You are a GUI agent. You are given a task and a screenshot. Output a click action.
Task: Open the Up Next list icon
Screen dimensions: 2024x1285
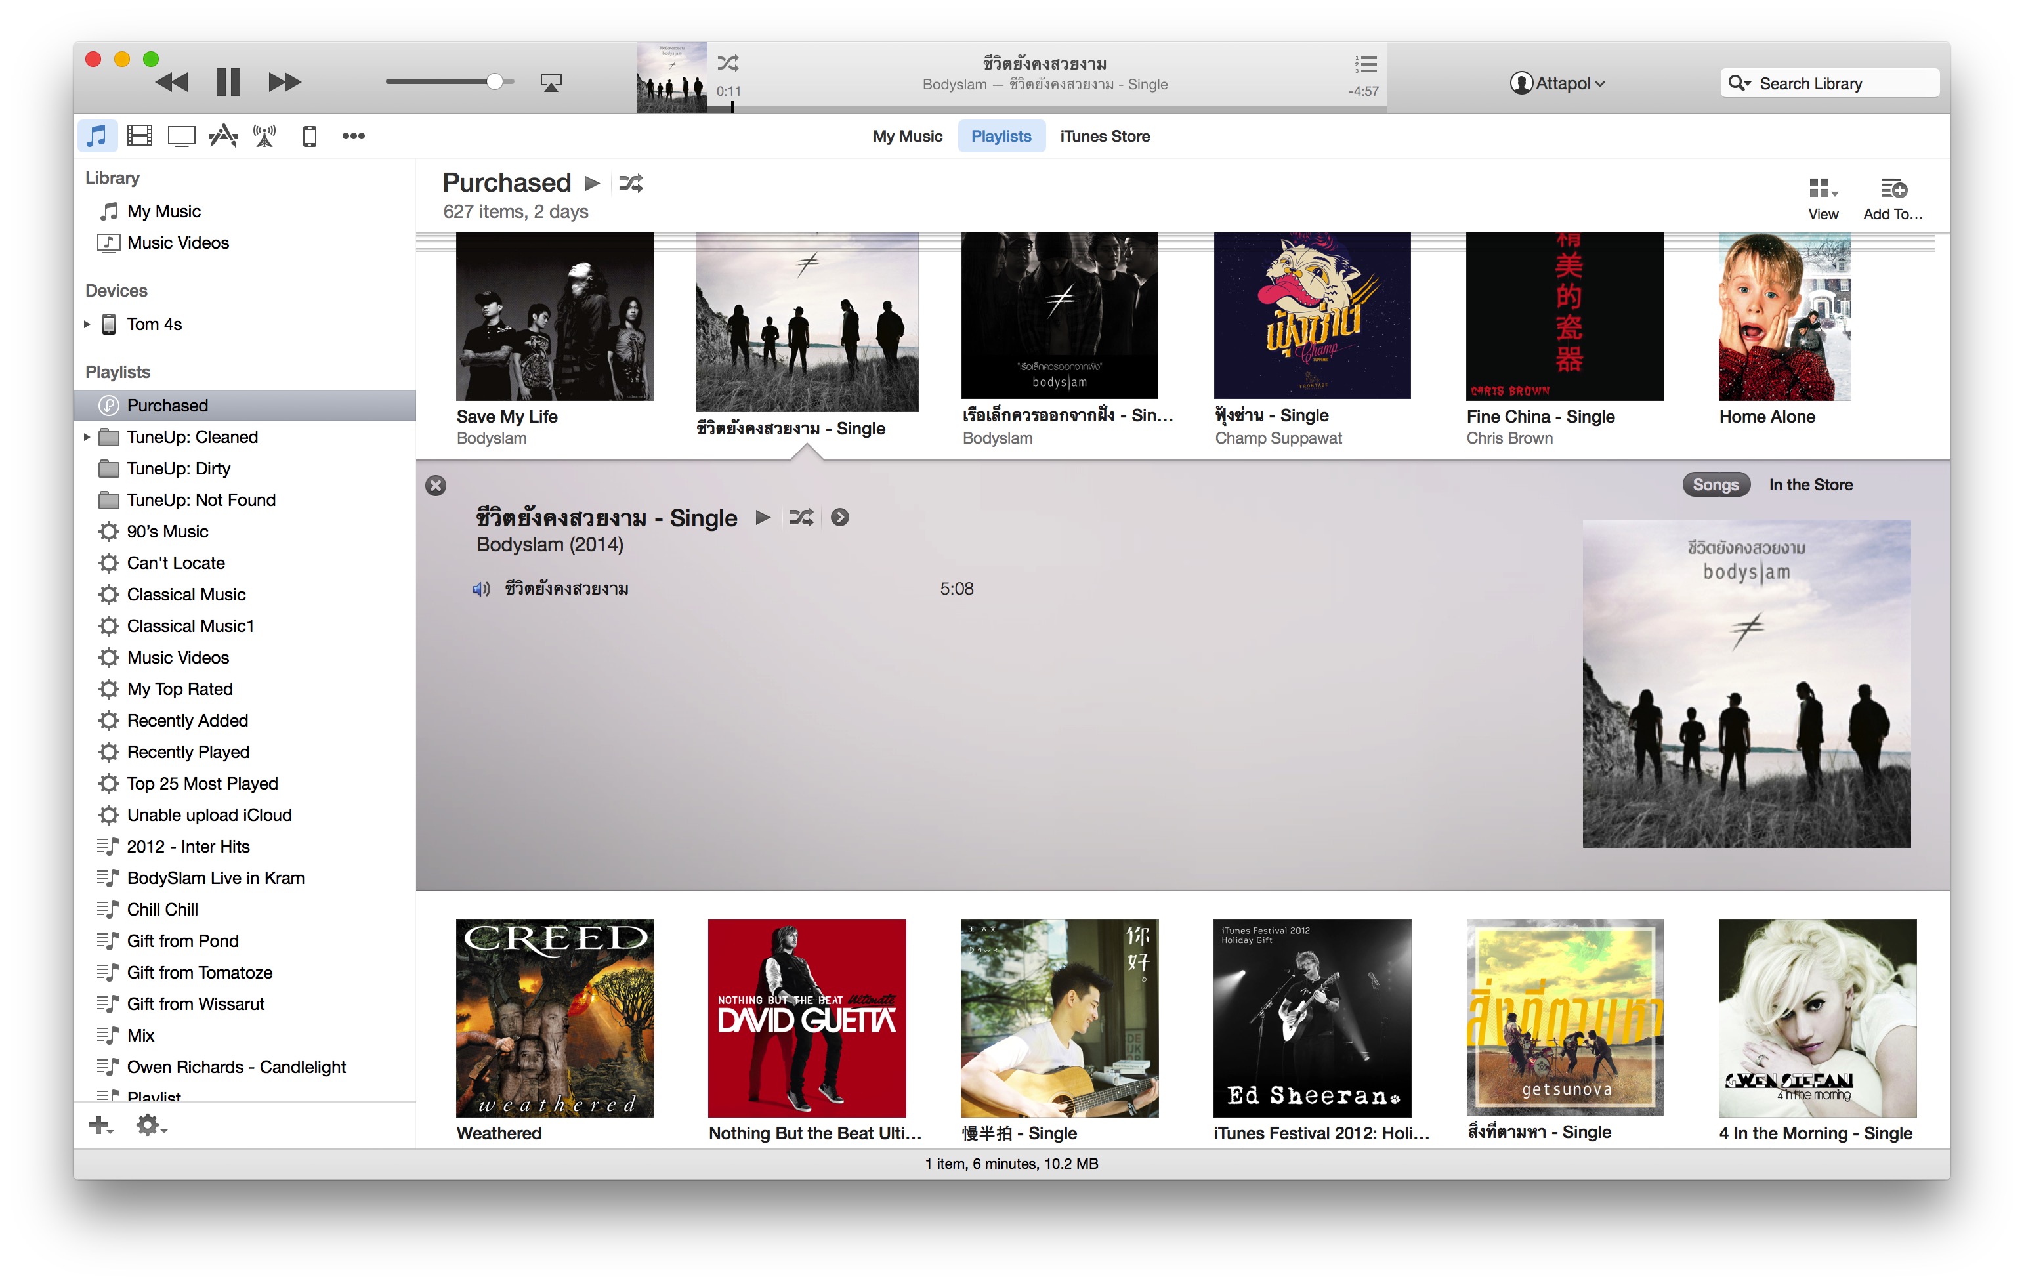1366,64
